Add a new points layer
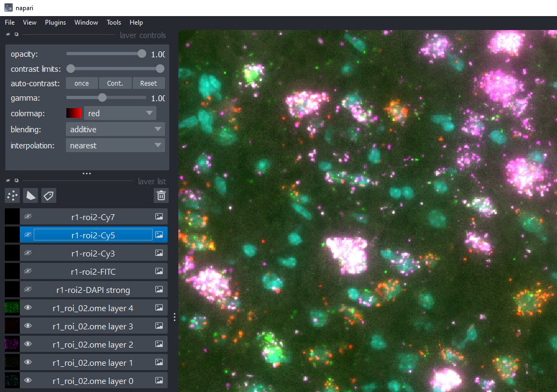The height and width of the screenshot is (392, 557). click(12, 195)
